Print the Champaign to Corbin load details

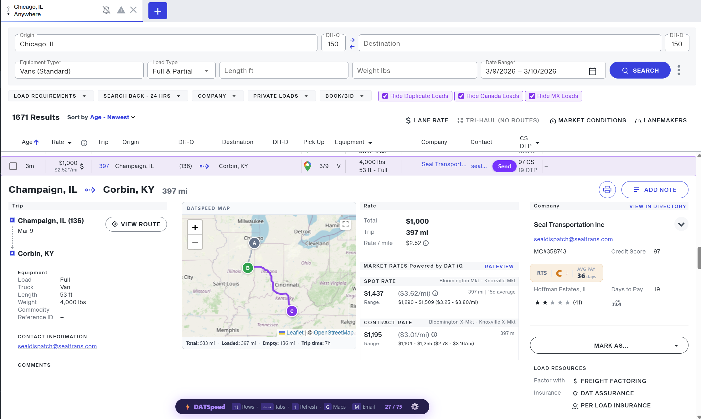(607, 190)
